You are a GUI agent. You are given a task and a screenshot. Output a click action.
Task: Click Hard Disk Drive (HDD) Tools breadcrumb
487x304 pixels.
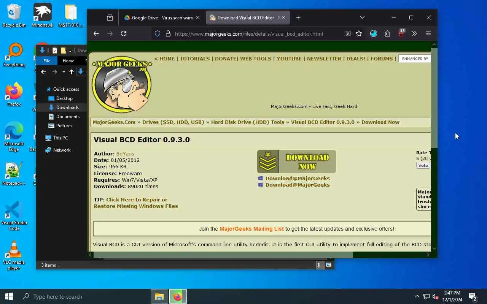248,122
